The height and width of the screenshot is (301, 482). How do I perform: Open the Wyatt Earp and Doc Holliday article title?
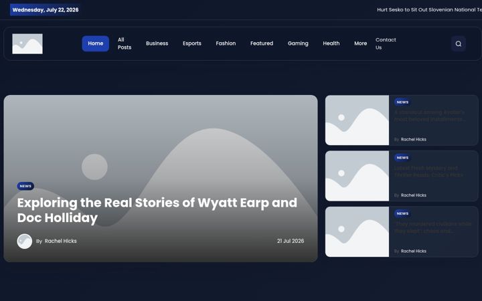pos(157,210)
